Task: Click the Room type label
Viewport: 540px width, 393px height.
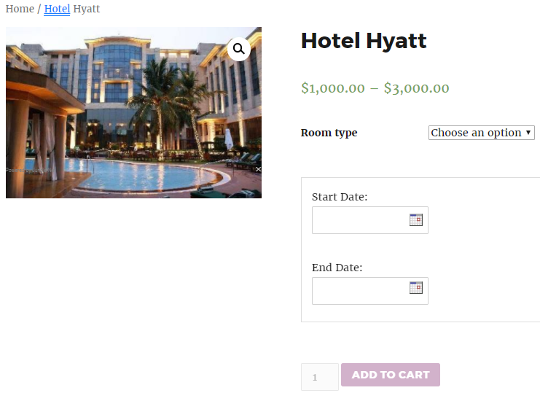Action: point(329,133)
